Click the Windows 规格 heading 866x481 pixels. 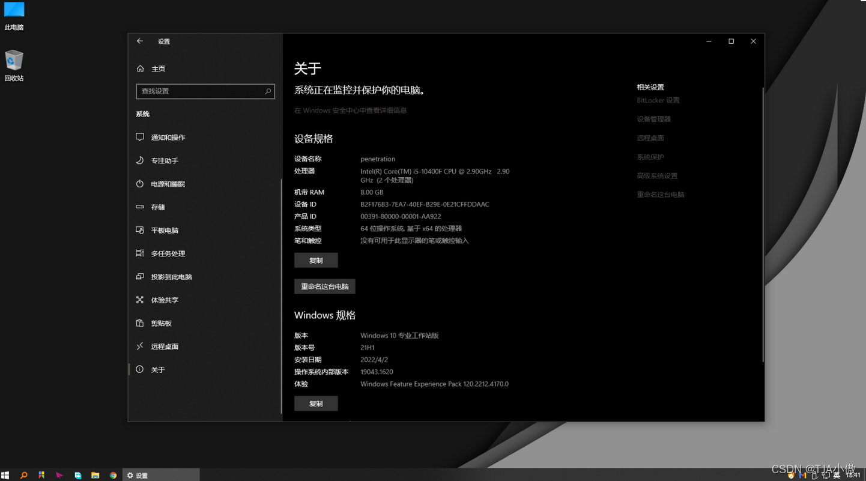325,315
